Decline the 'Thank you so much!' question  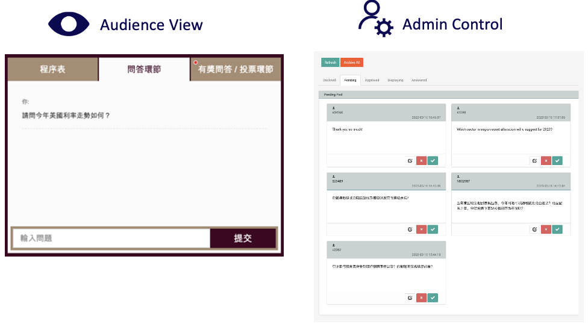click(x=421, y=161)
